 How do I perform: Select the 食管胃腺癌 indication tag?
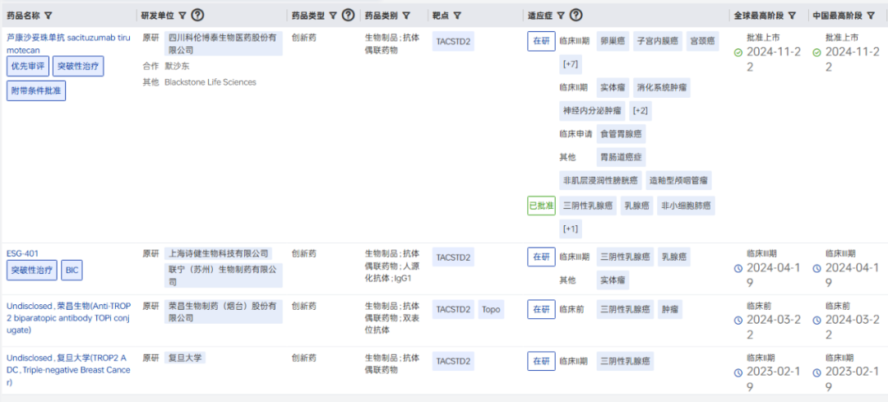coord(622,134)
